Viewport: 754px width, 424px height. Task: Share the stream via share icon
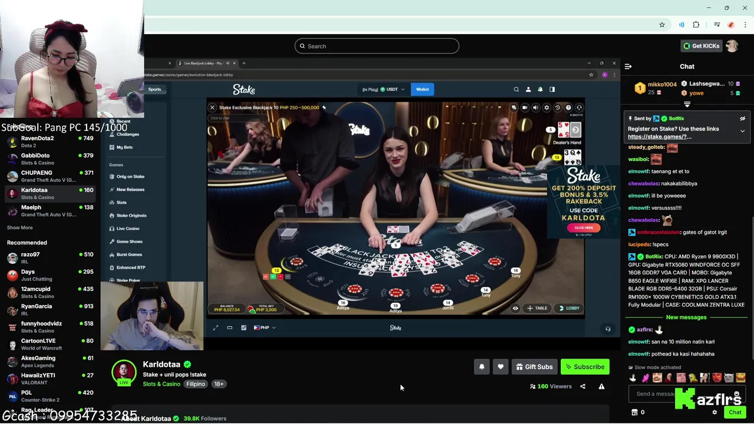tap(583, 386)
